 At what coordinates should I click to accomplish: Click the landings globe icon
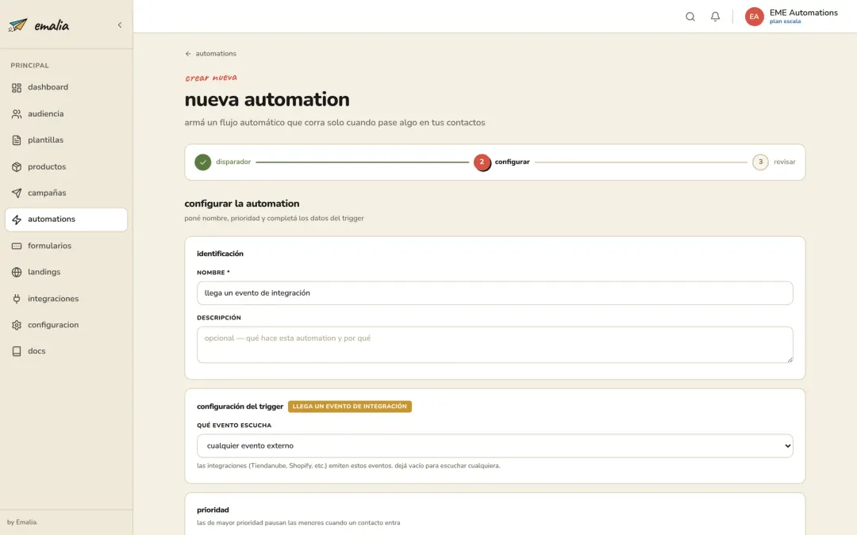coord(17,273)
